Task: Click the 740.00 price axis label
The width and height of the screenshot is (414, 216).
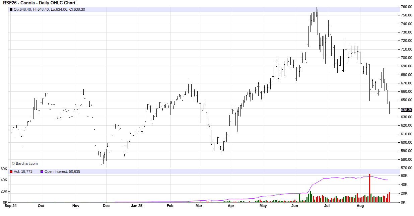Action: coord(406,24)
